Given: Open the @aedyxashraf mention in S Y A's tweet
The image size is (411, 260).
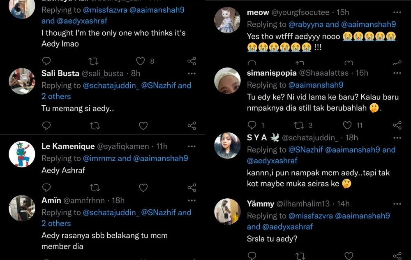Looking at the screenshot, I should [x=272, y=160].
